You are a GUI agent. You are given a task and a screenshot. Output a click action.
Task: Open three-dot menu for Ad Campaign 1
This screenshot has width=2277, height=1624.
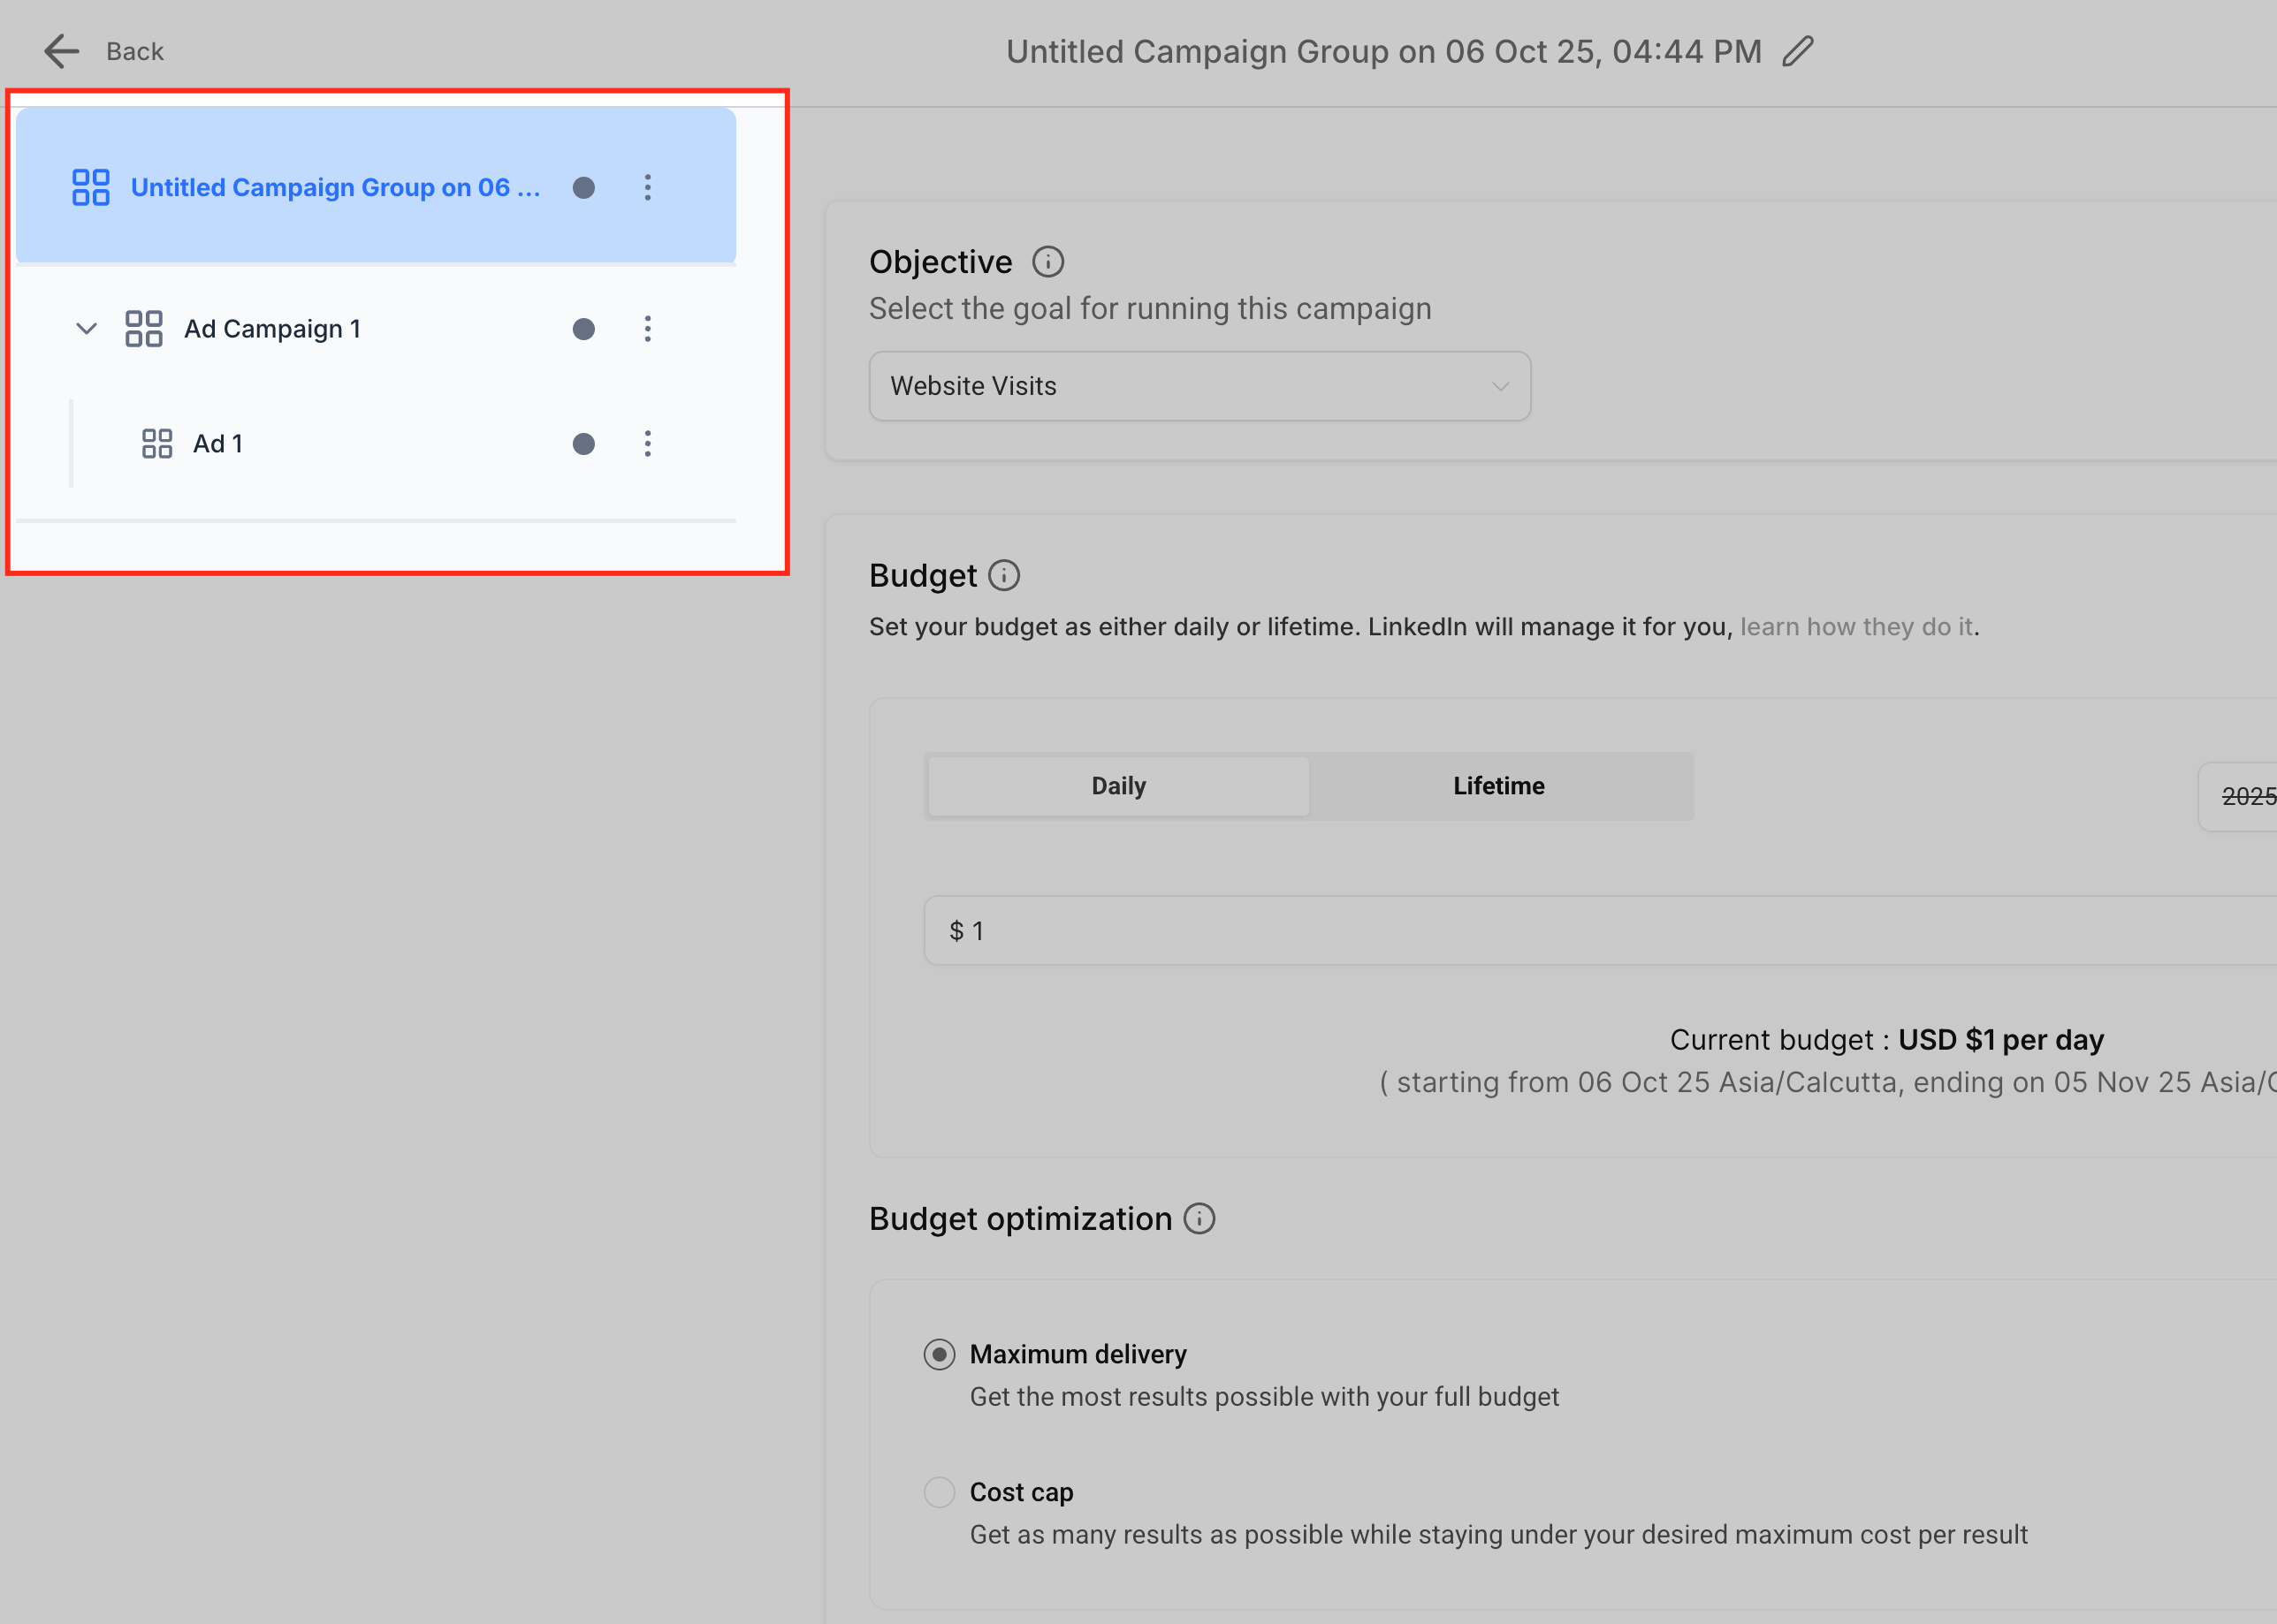pyautogui.click(x=647, y=329)
